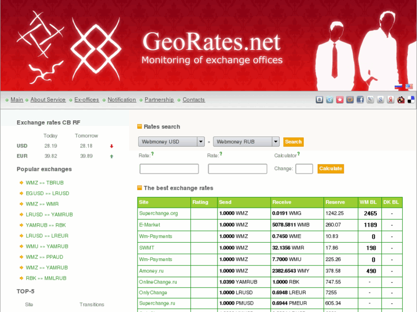Image resolution: width=417 pixels, height=312 pixels.
Task: Click the Google bookmark icon
Action: [380, 100]
